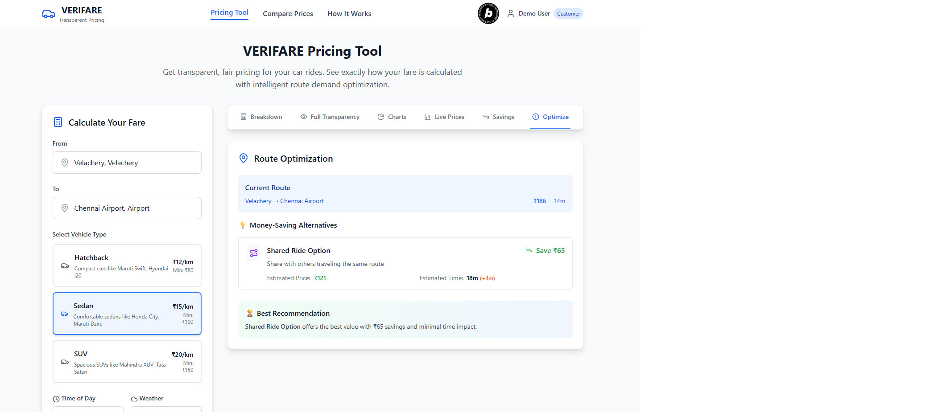The width and height of the screenshot is (942, 412).
Task: Click the user profile icon
Action: click(x=511, y=14)
